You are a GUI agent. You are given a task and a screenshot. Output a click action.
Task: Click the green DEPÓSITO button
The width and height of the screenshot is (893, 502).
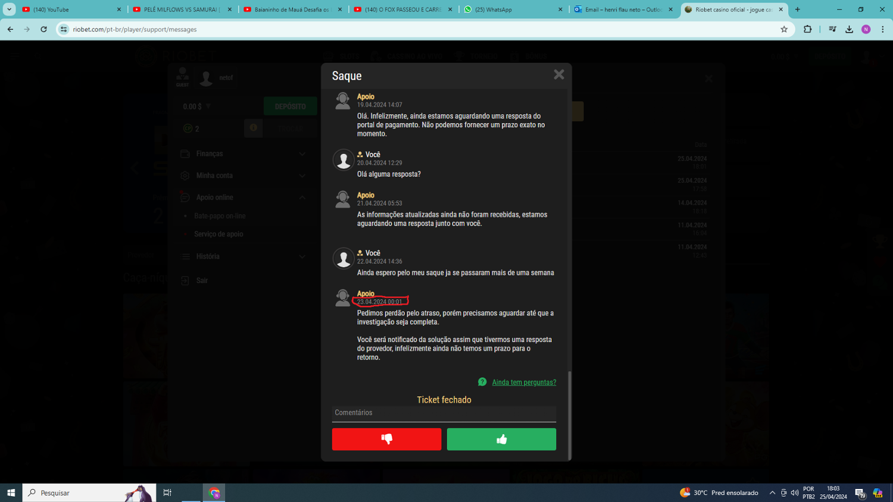[x=290, y=106]
